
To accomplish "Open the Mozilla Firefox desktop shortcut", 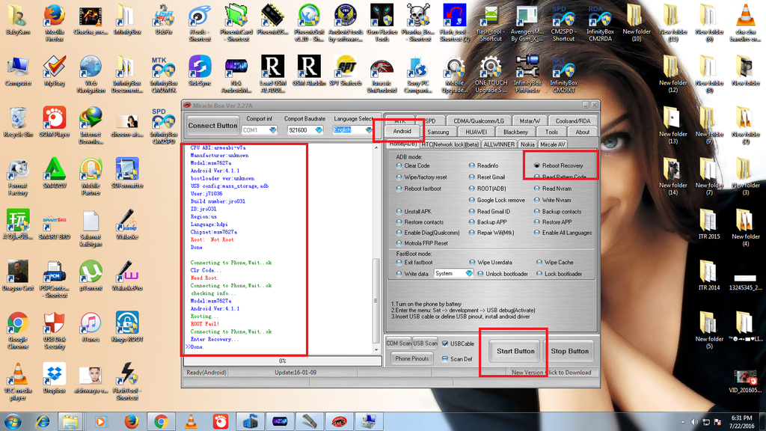I will point(54,16).
